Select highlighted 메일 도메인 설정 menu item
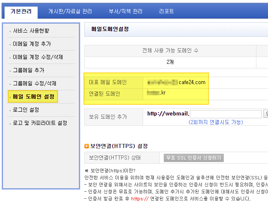Viewport: 268px width, 209px height. 33,97
